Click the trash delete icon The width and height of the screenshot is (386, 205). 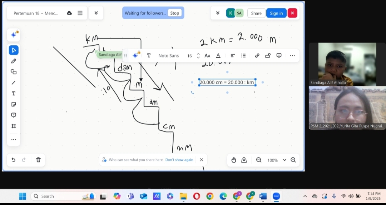[x=38, y=160]
